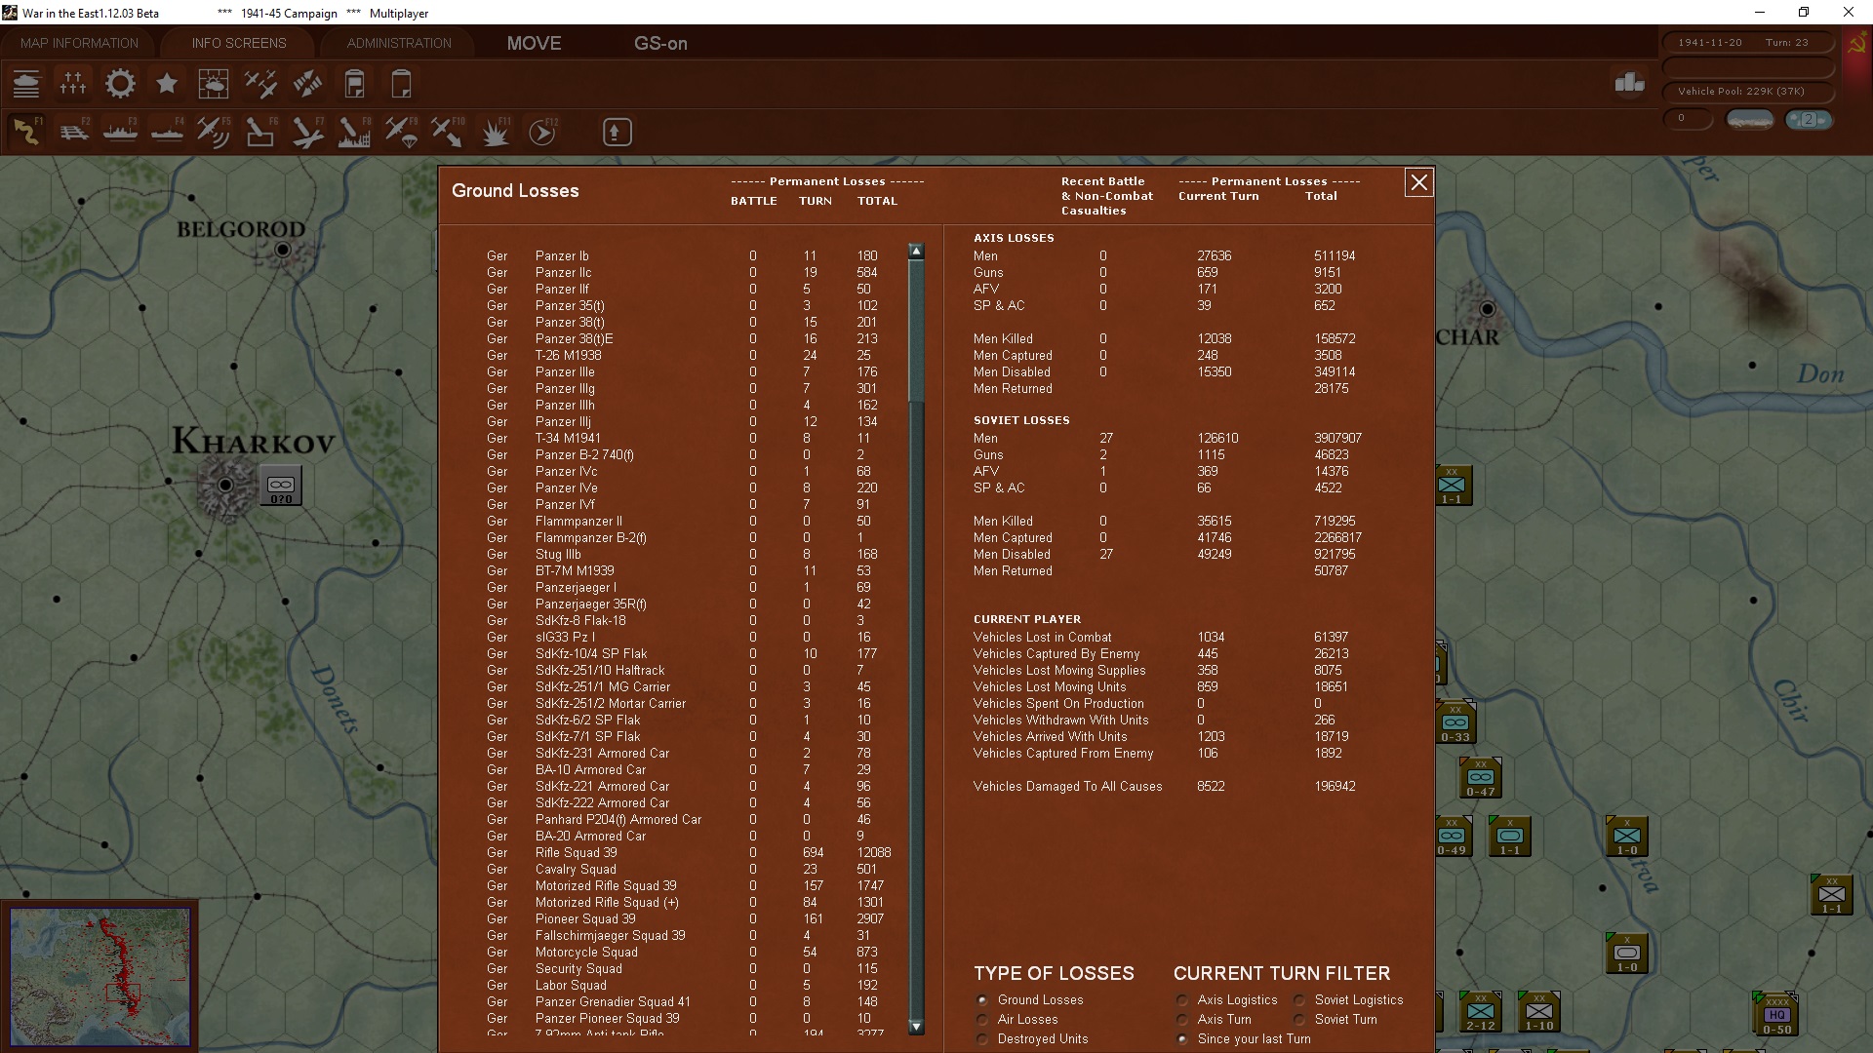Open the bar chart statistics icon

(1629, 83)
